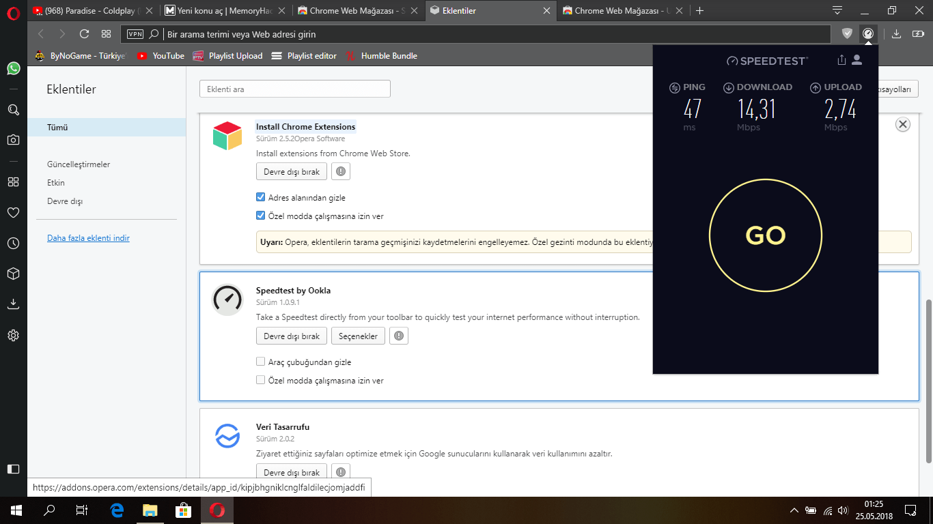Uncheck Özel modda çalışmasına izin ver for Chrome Extensions
This screenshot has width=933, height=524.
[260, 216]
